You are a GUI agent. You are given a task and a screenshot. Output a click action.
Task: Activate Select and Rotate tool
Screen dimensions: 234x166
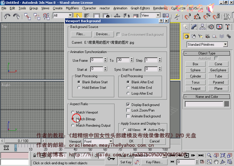pos(127,16)
